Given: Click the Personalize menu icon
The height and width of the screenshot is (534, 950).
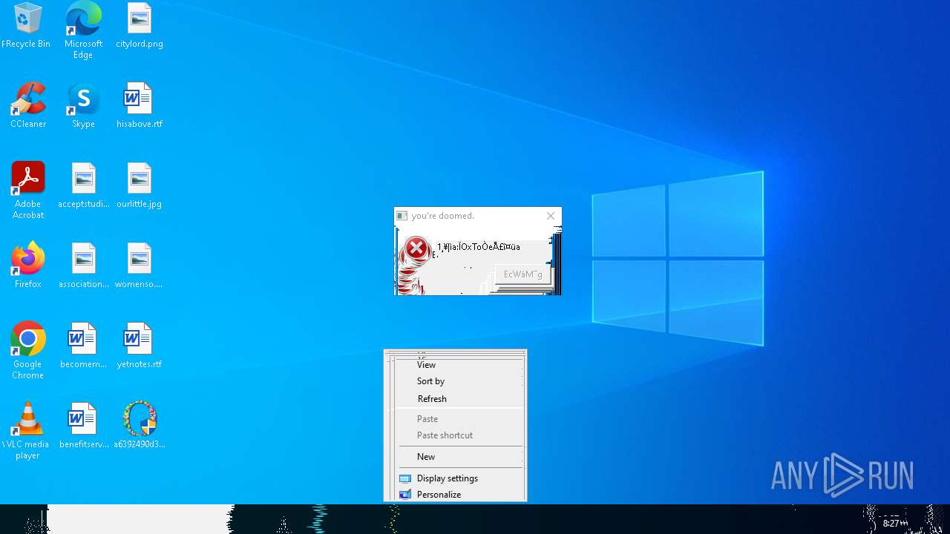Looking at the screenshot, I should [405, 495].
